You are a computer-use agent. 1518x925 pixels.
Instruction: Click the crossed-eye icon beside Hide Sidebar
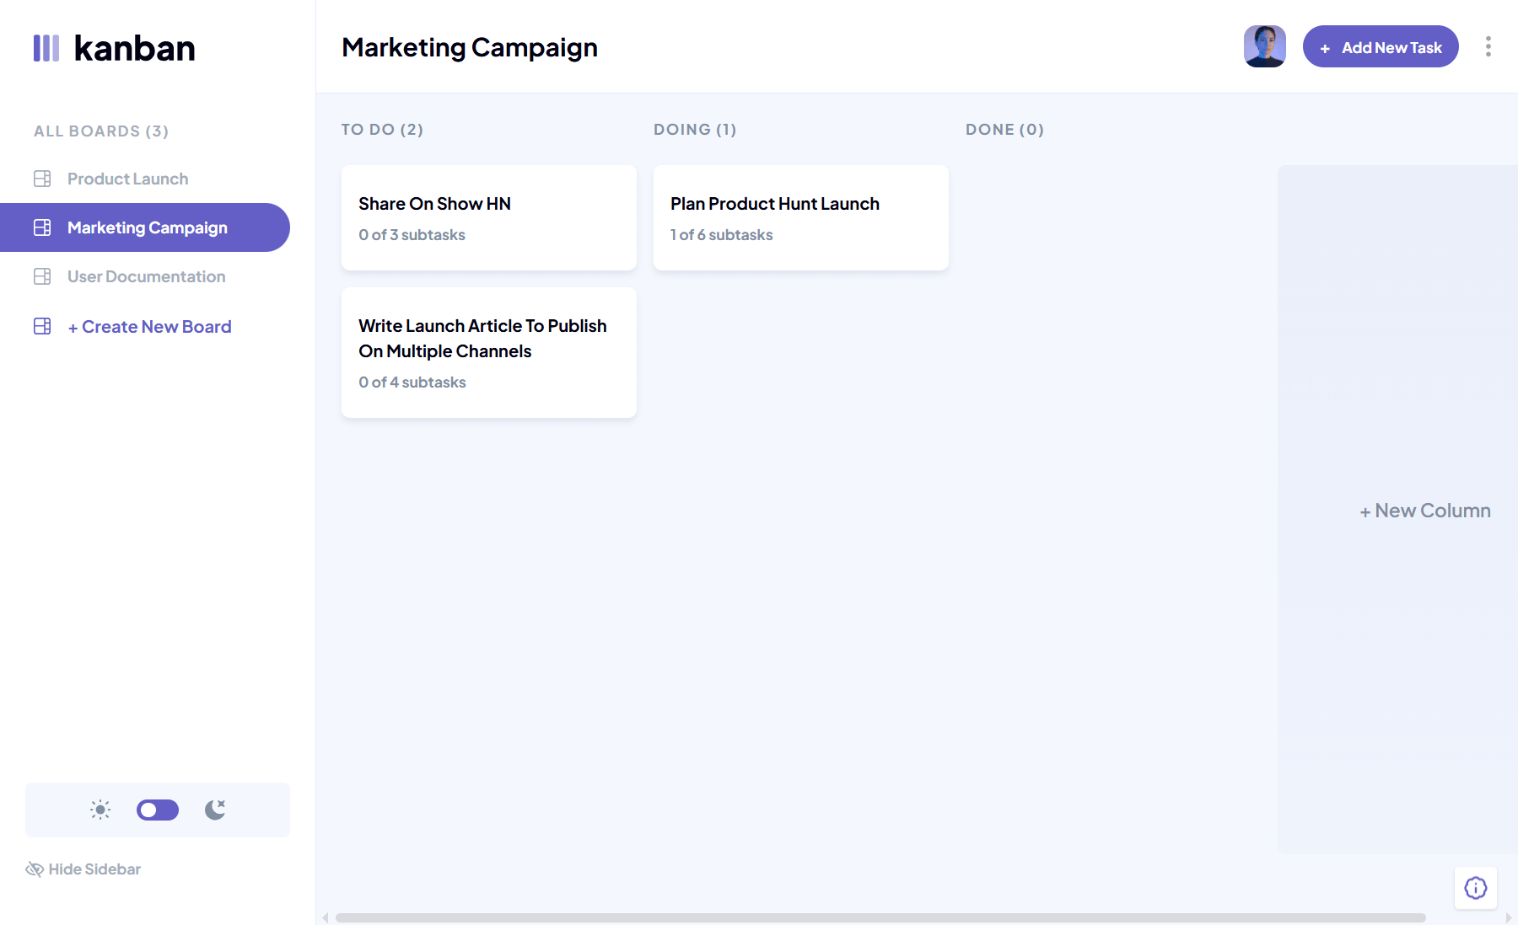[34, 869]
